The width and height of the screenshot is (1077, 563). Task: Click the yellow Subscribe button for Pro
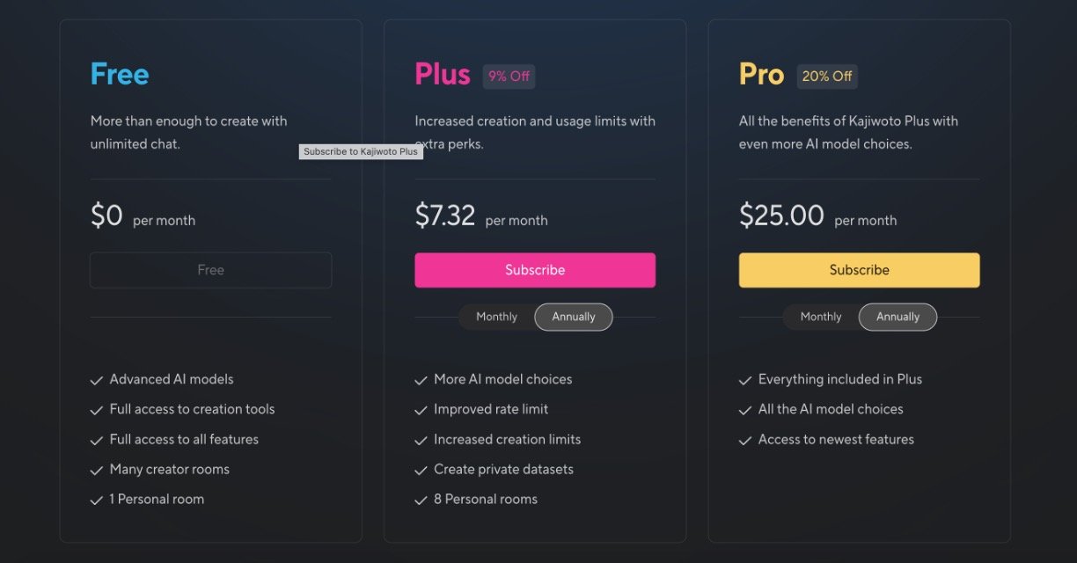859,270
